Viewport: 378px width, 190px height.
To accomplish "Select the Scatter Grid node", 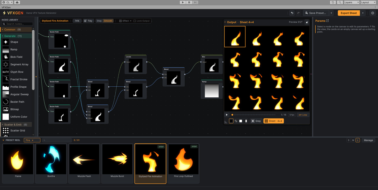I will (17, 130).
